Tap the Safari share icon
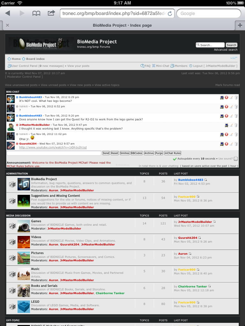Screen dimensions: 245x326 (51, 13)
